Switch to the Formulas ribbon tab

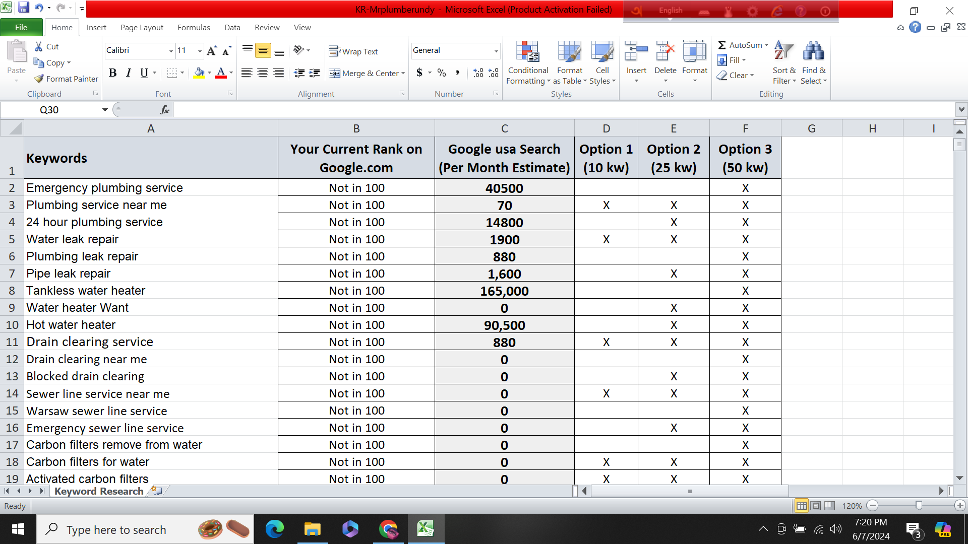pos(194,27)
